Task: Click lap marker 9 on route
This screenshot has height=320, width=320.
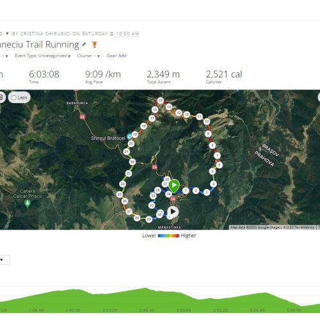Action: coord(208,134)
